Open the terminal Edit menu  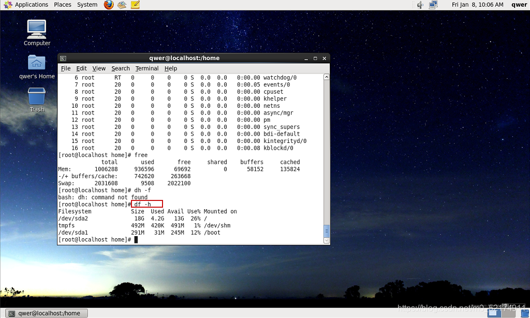pyautogui.click(x=81, y=68)
